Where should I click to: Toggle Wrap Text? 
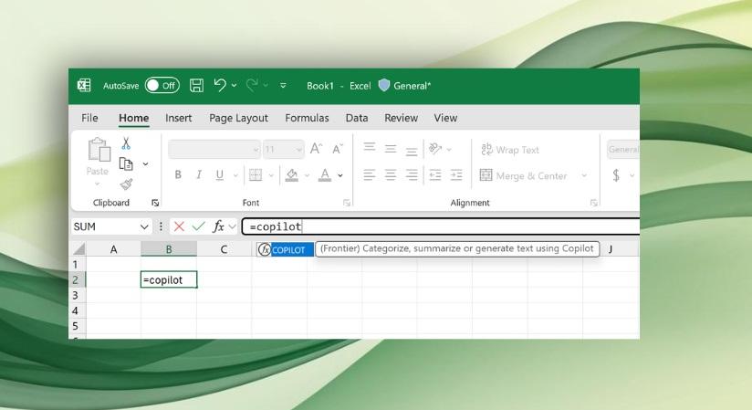click(510, 150)
